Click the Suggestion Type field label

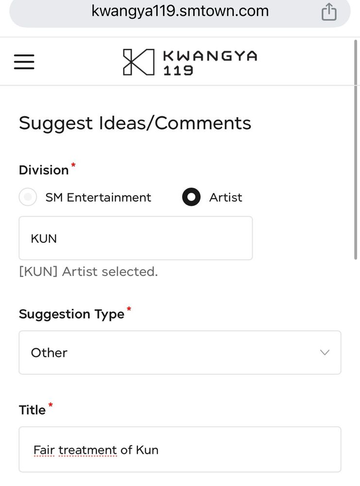[x=71, y=314]
